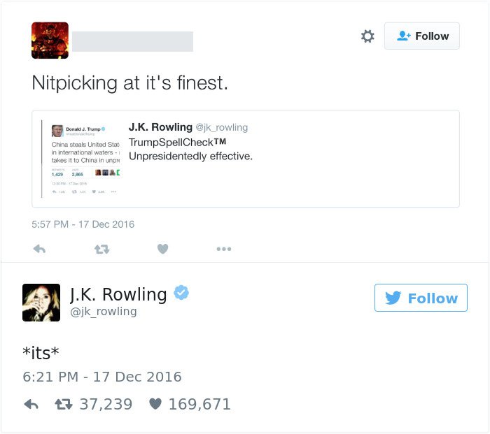Reply to the 'Nitpicking' tweet
This screenshot has width=490, height=434.
[x=40, y=249]
